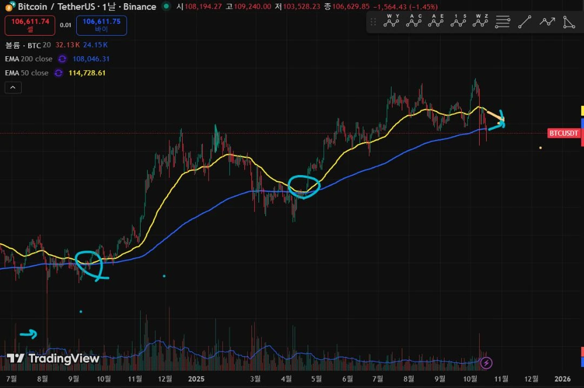Click the volume value 32.13K
Image resolution: width=584 pixels, height=388 pixels.
(x=68, y=45)
